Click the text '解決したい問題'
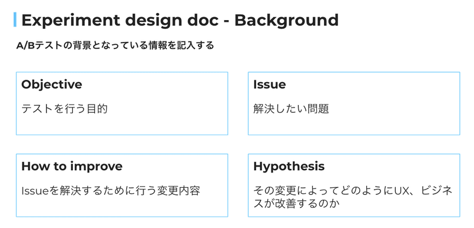 (291, 109)
